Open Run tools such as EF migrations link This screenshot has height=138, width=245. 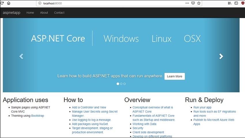(214, 114)
